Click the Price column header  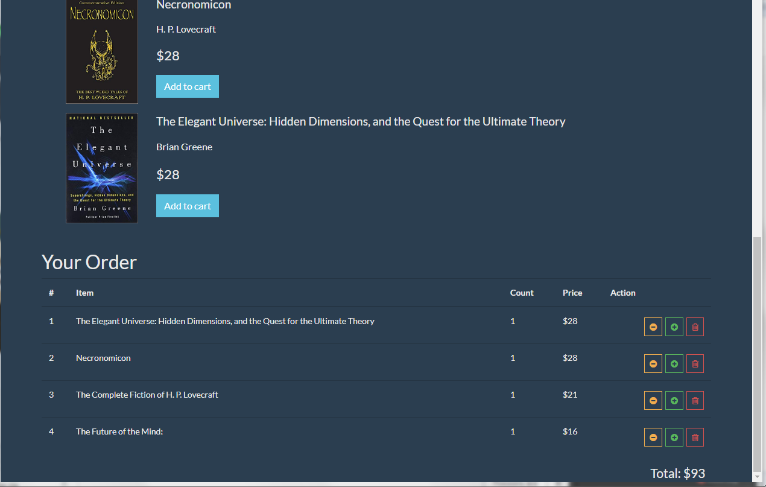pyautogui.click(x=572, y=293)
